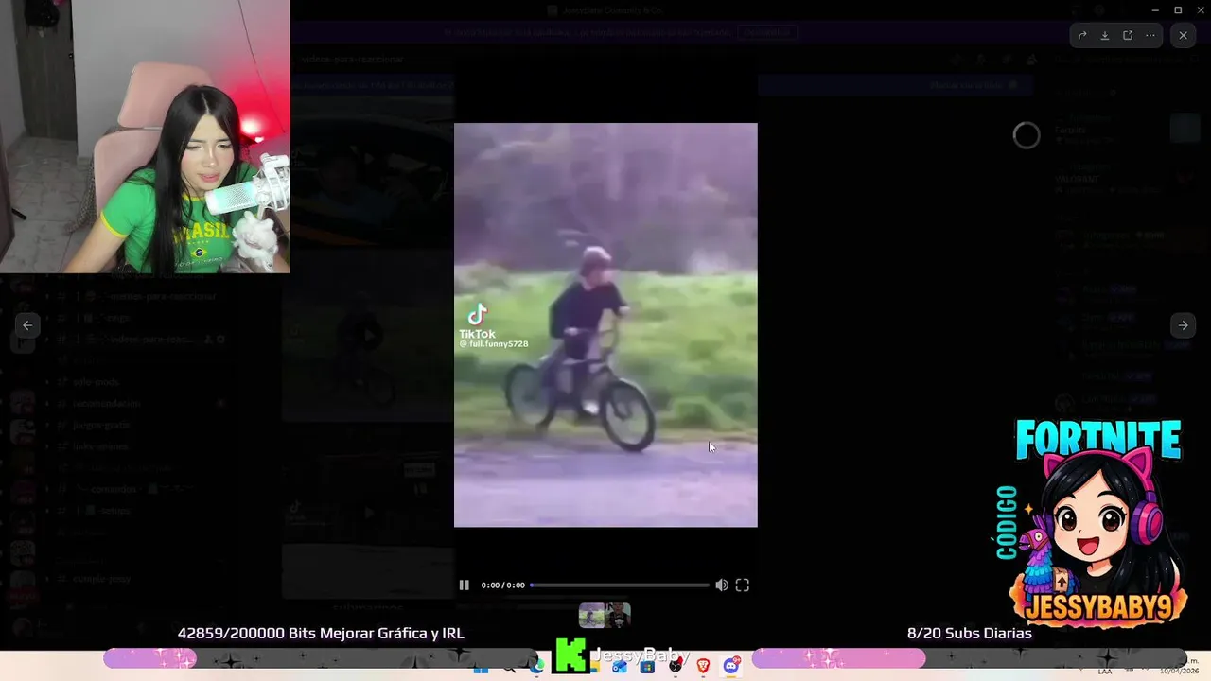The image size is (1211, 681).
Task: Pause the TikTok video playback
Action: coord(464,585)
